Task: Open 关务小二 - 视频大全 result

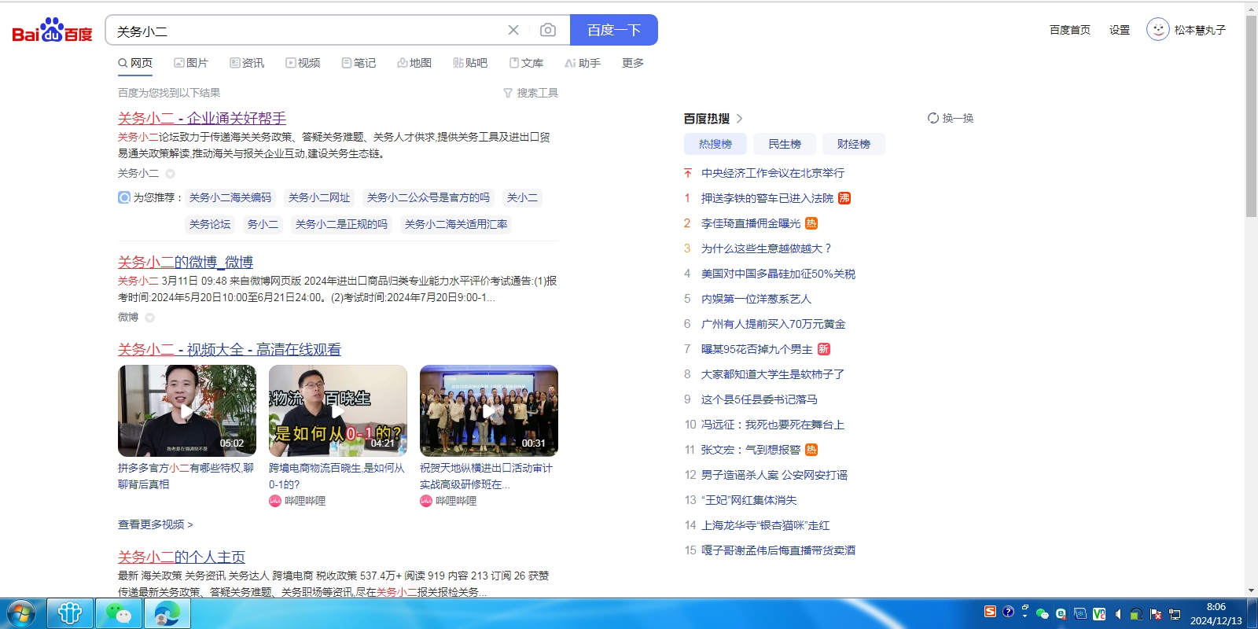Action: point(230,349)
